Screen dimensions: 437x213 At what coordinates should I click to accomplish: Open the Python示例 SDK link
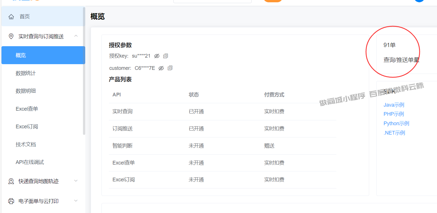396,123
